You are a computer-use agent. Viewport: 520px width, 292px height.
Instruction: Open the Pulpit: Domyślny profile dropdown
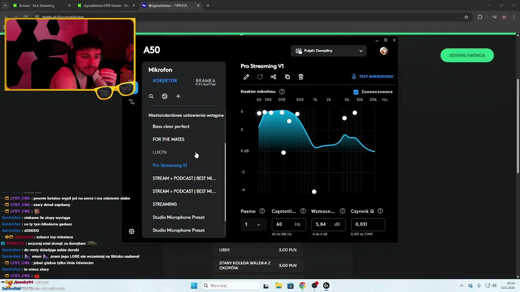[x=329, y=51]
